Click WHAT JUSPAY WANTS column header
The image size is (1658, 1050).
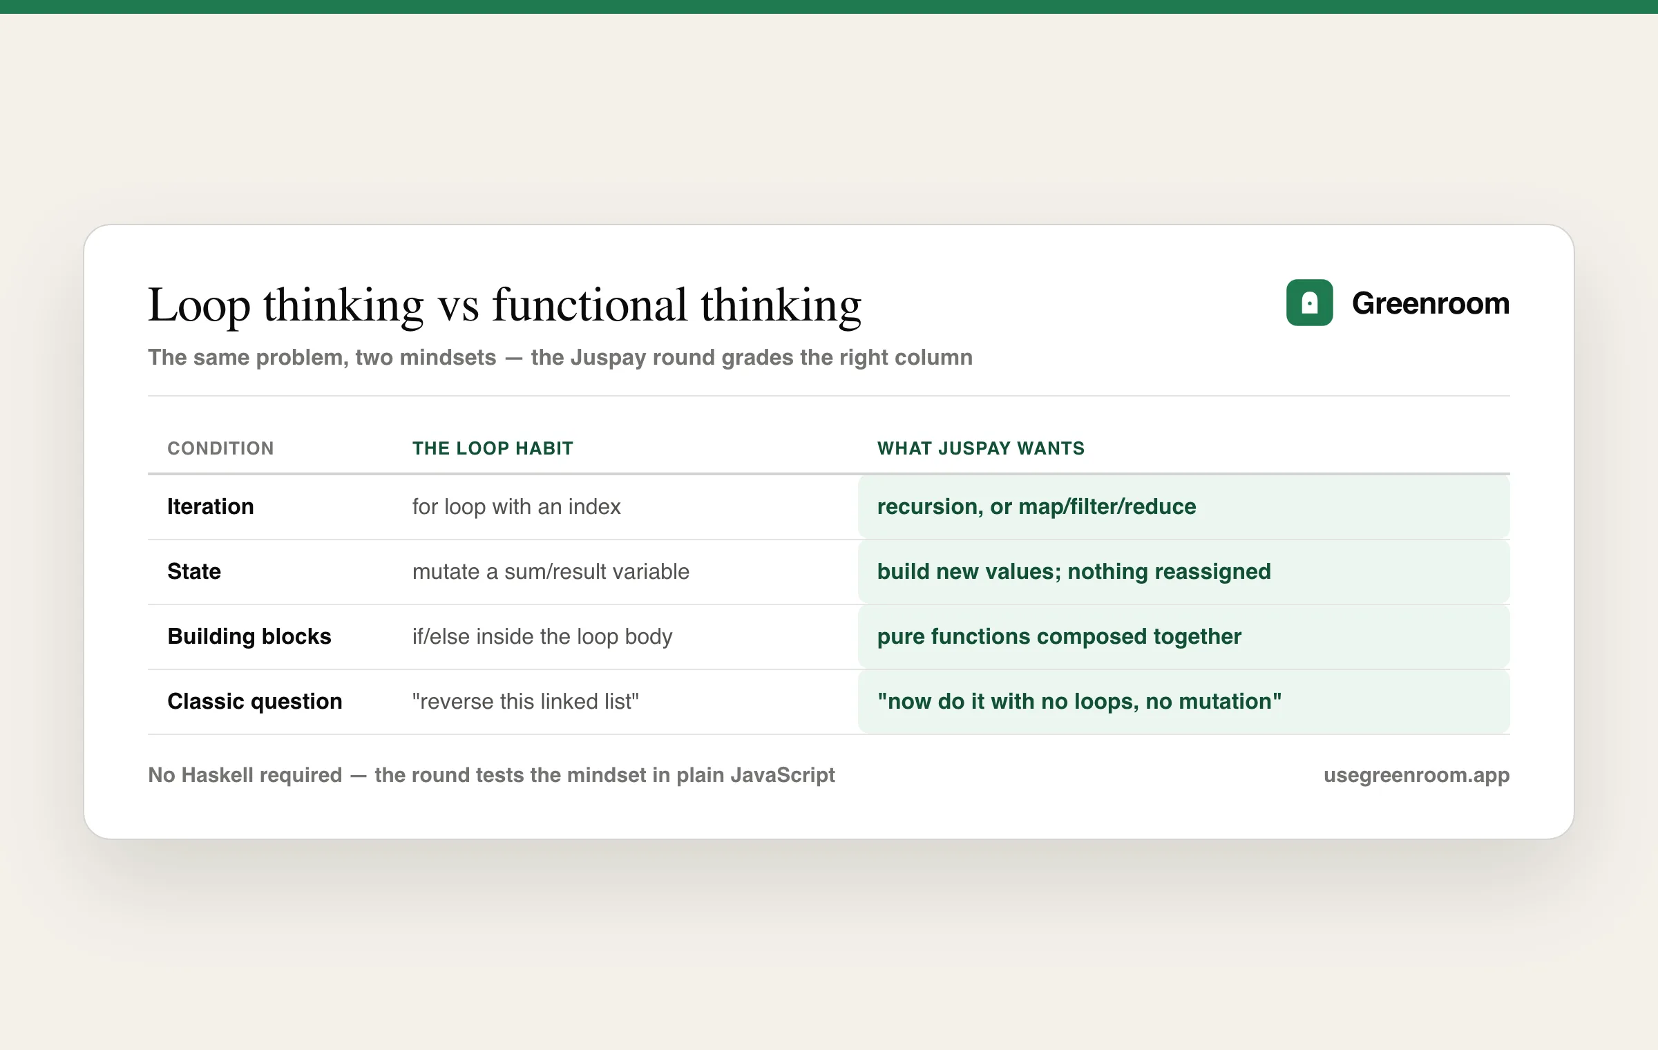click(981, 448)
